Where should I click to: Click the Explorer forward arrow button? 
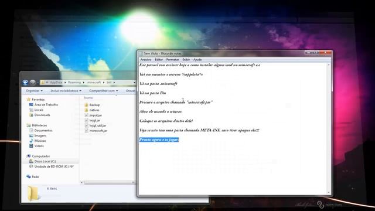pos(33,83)
